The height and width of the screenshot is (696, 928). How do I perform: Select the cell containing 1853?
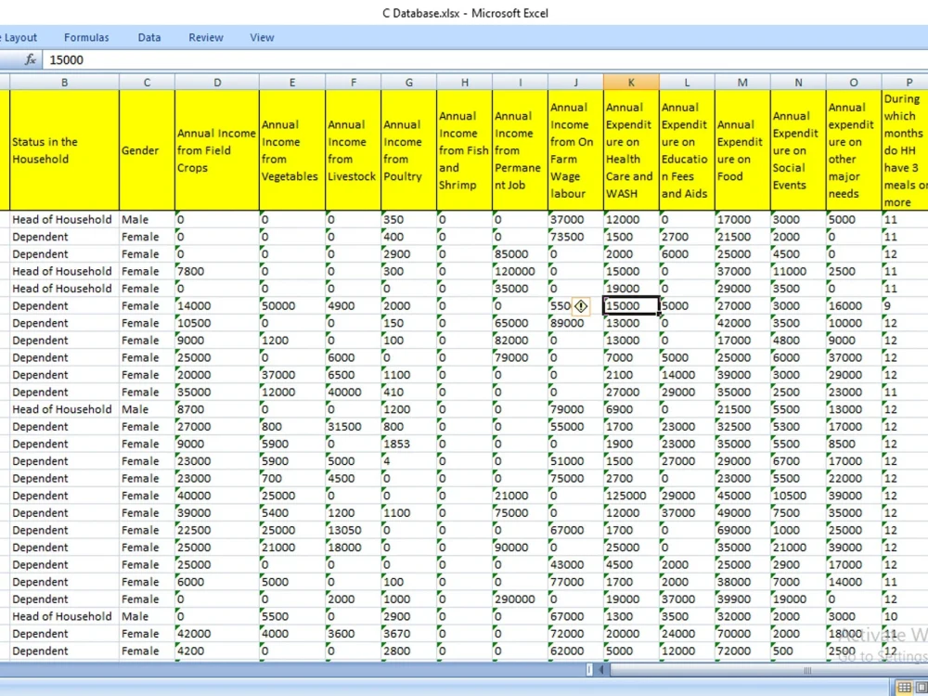point(409,444)
